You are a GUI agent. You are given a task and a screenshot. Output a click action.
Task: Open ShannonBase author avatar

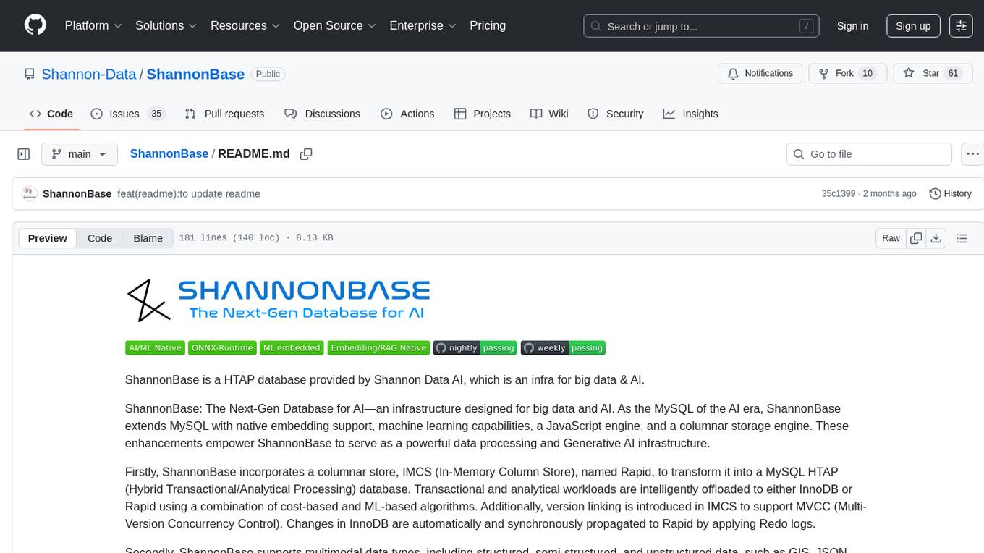pyautogui.click(x=29, y=193)
